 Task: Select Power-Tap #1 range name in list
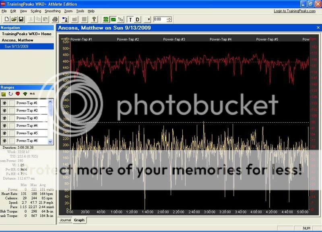[27, 103]
